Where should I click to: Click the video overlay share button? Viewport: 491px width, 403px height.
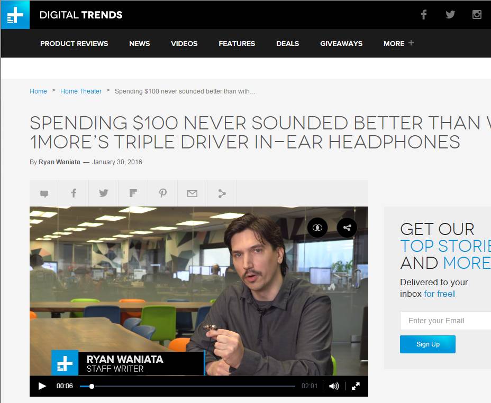click(347, 228)
